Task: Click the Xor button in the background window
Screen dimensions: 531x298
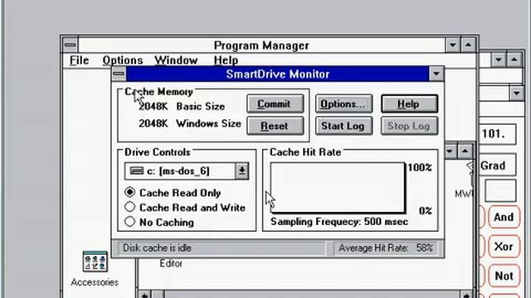Action: (504, 247)
